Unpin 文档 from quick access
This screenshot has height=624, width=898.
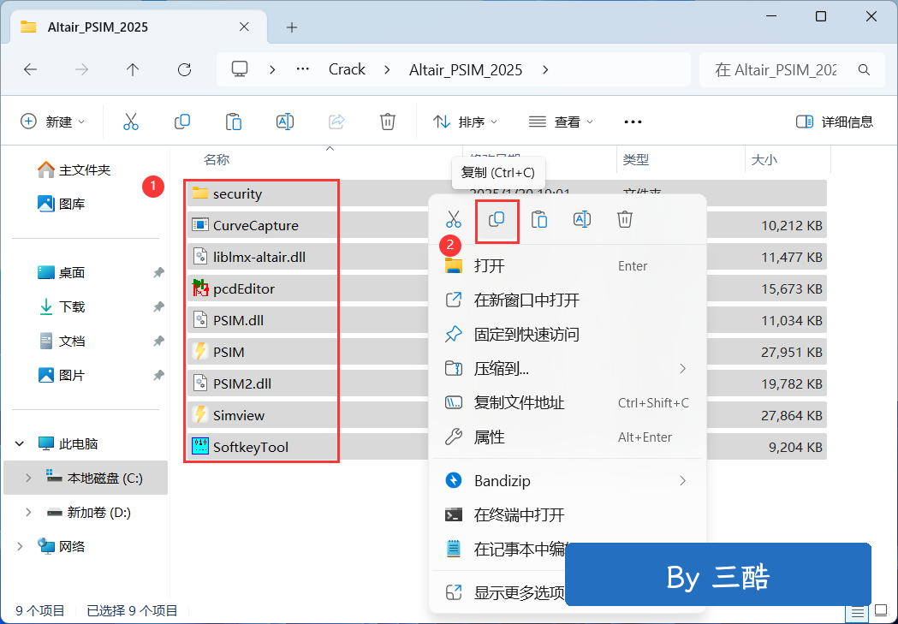(x=158, y=342)
